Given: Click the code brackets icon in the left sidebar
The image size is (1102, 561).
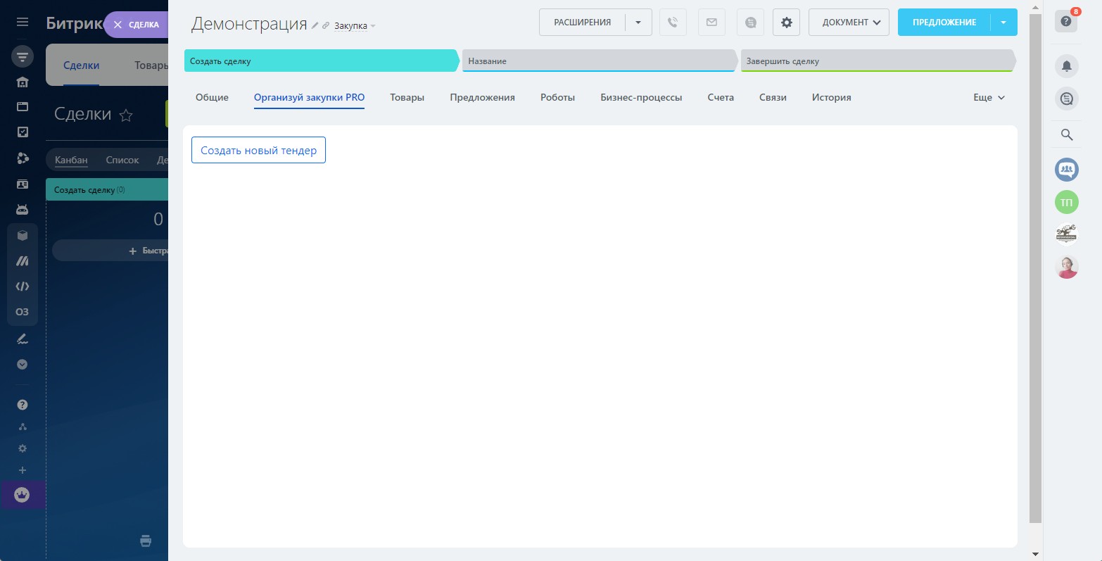Looking at the screenshot, I should (23, 286).
